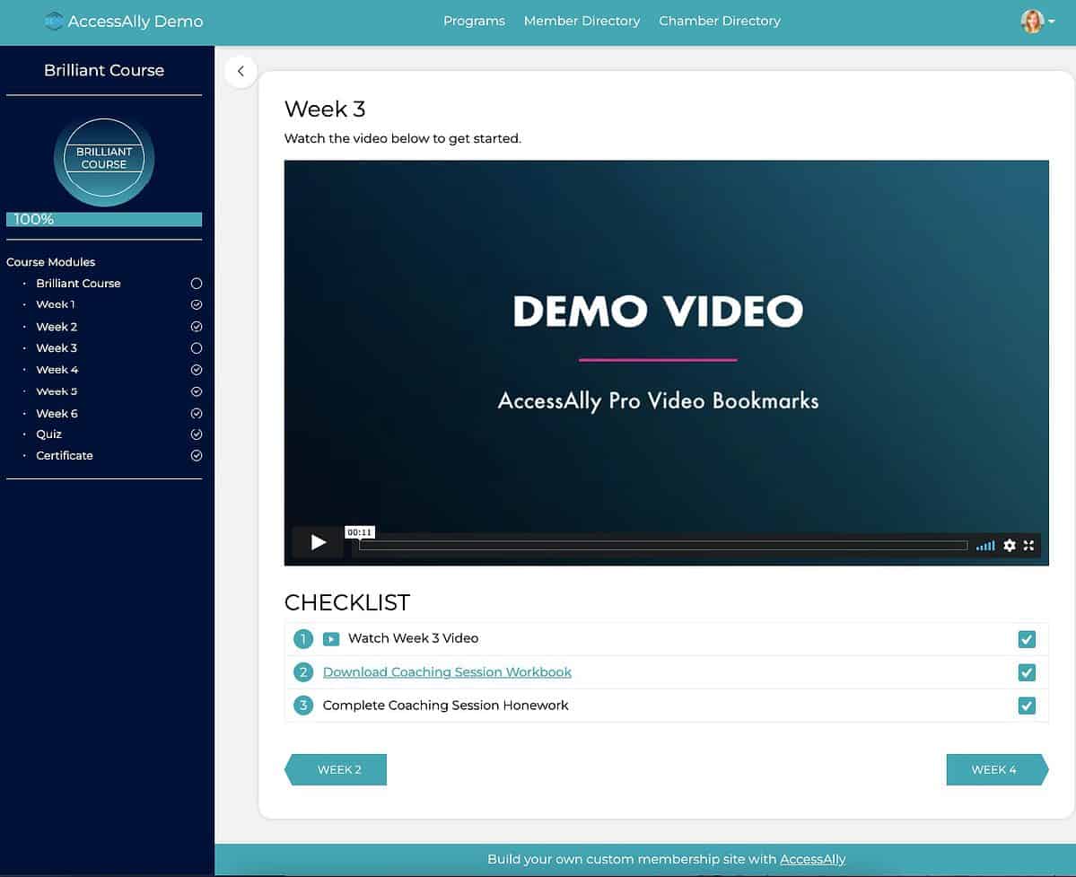The height and width of the screenshot is (877, 1076).
Task: Open the video player settings gear
Action: pyautogui.click(x=1009, y=545)
